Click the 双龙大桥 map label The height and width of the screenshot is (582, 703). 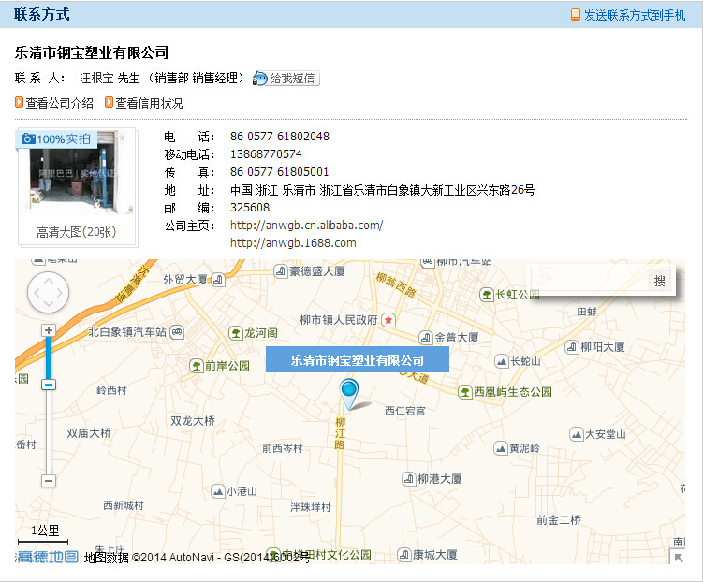[x=193, y=421]
